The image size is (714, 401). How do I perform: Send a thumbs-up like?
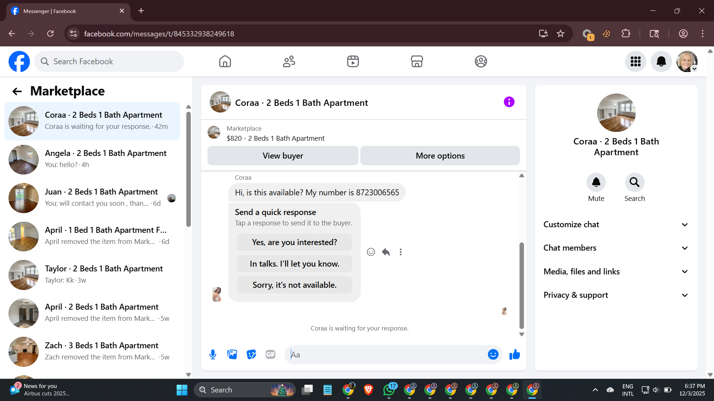[x=515, y=355]
